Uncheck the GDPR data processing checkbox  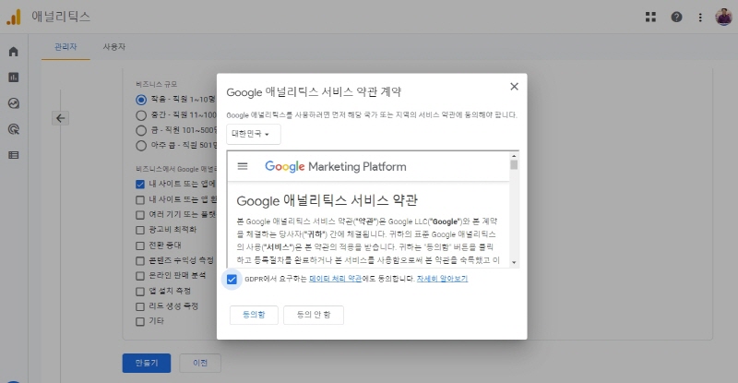point(232,280)
